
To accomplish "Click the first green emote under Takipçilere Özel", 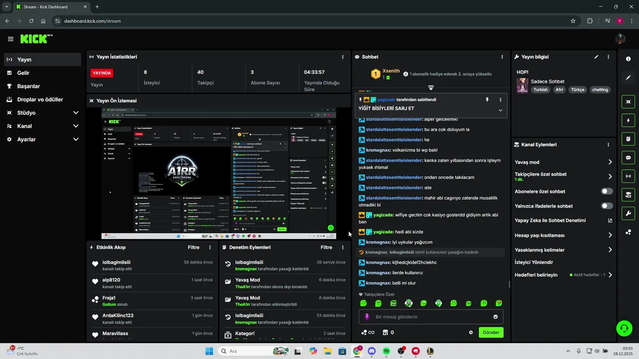I will coord(363,303).
